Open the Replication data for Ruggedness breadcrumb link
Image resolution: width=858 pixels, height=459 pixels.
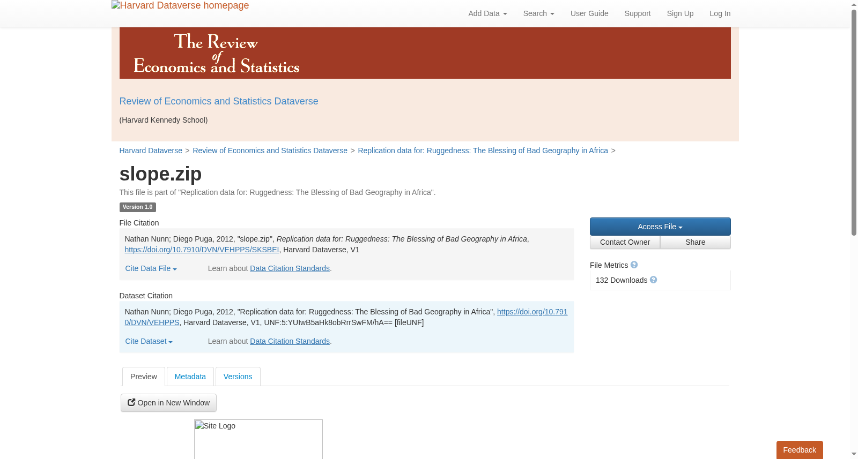pyautogui.click(x=483, y=151)
